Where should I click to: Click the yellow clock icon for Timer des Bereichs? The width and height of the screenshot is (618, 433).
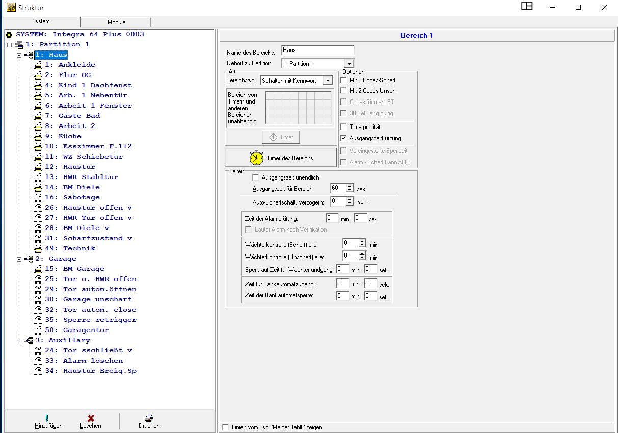click(256, 158)
